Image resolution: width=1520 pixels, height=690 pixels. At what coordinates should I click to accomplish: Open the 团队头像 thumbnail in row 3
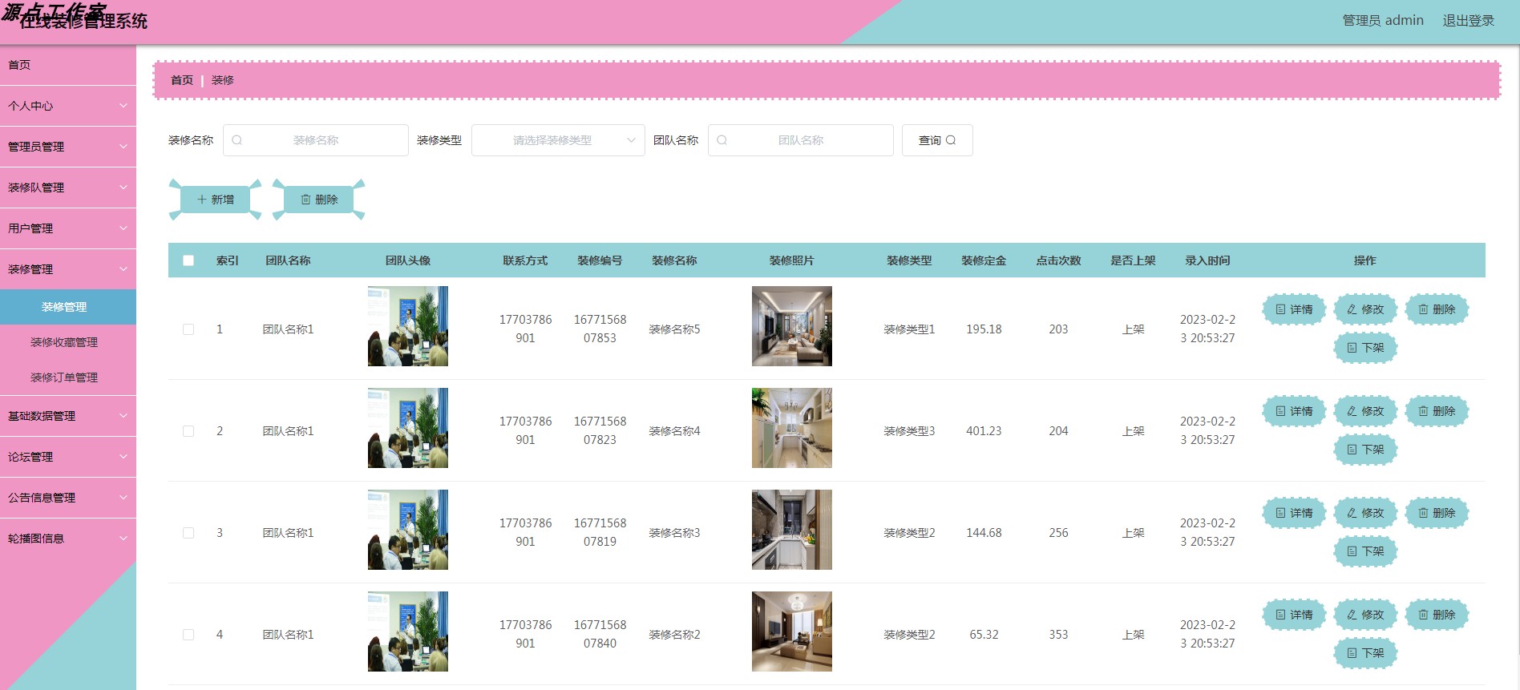coord(408,530)
